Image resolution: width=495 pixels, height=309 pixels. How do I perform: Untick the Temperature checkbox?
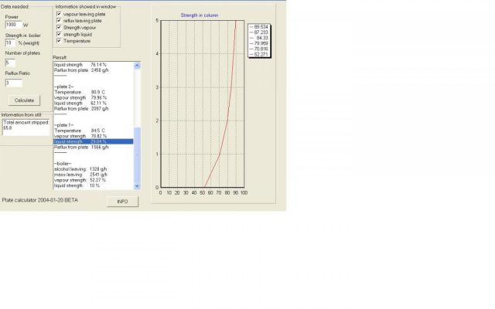[x=60, y=42]
